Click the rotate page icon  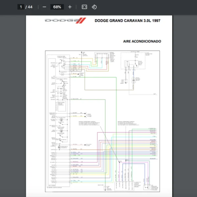(94, 7)
